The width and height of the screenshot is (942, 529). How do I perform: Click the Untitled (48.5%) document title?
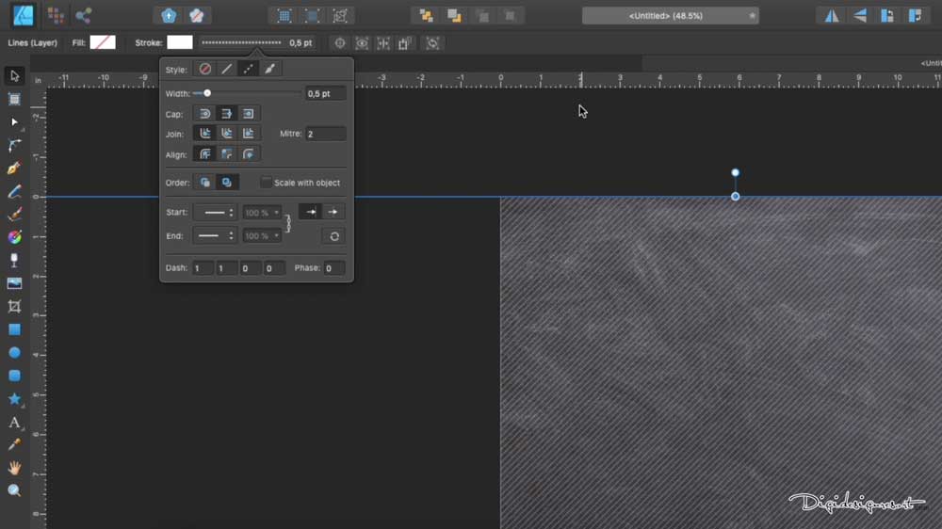(666, 16)
